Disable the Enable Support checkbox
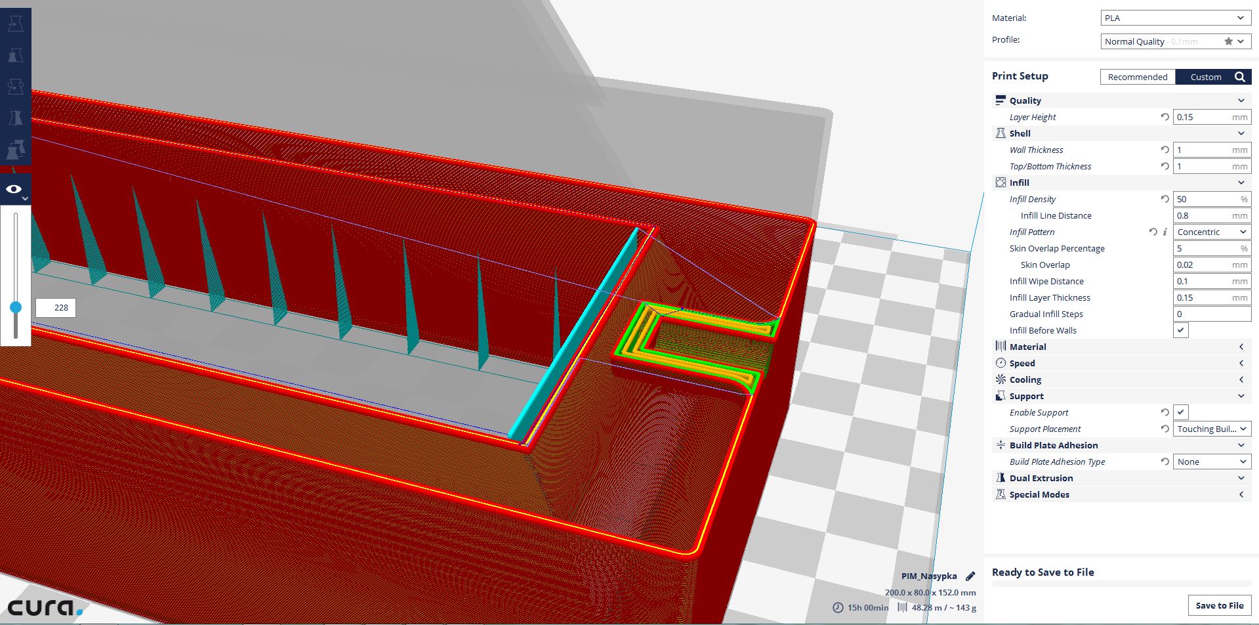1259x625 pixels. [x=1180, y=412]
